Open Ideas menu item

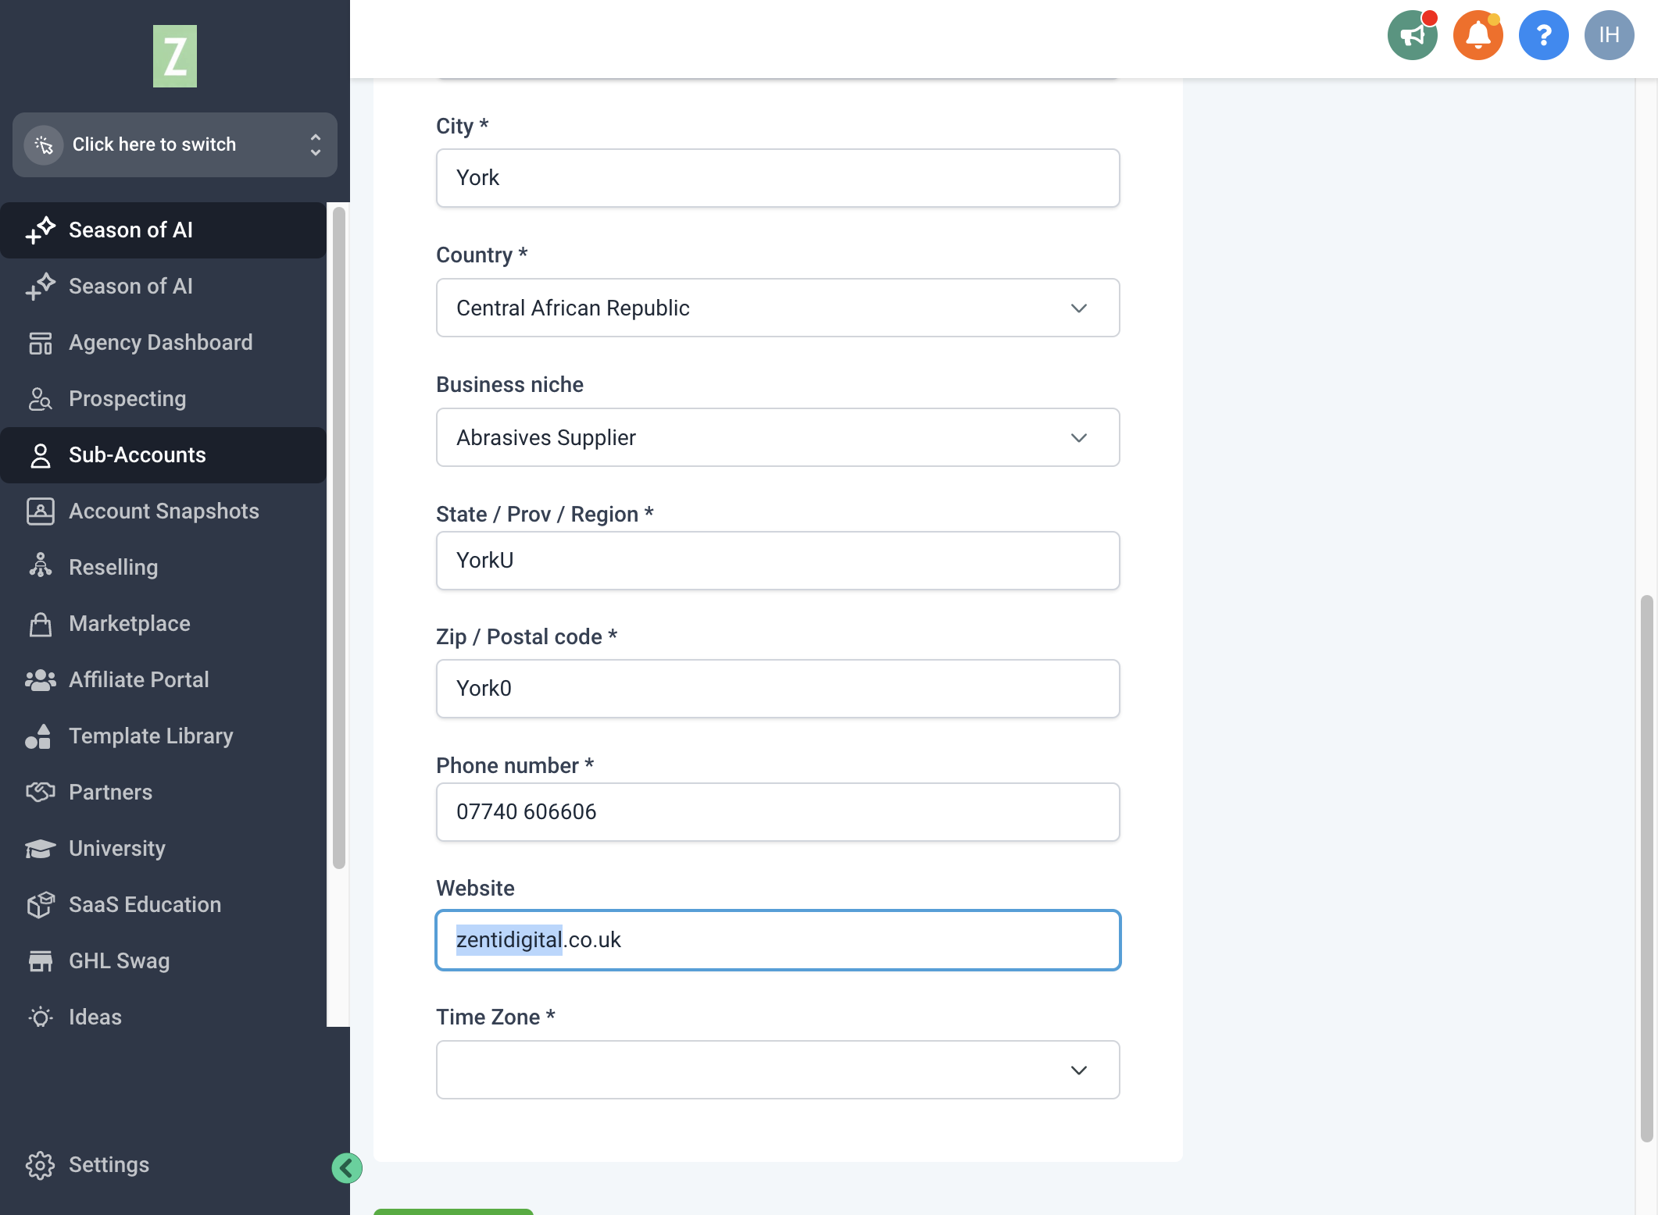163,1017
